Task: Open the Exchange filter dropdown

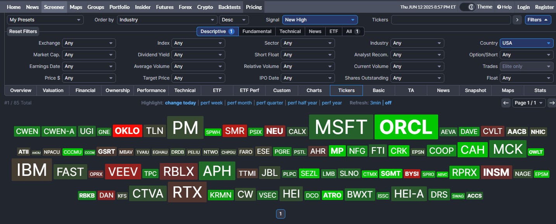Action: (x=89, y=43)
